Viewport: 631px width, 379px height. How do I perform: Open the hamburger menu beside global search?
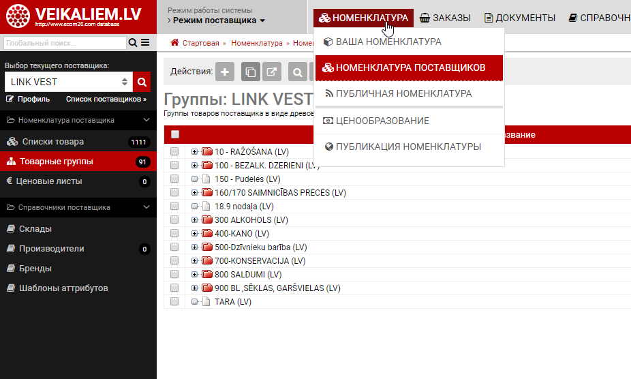click(x=144, y=43)
